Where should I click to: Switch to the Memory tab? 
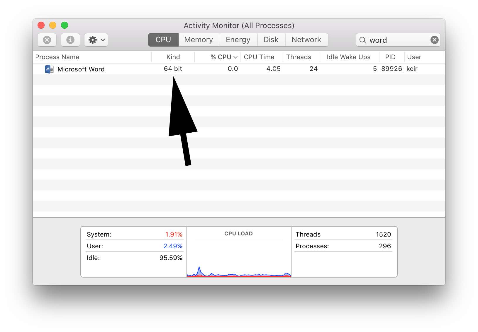coord(199,40)
